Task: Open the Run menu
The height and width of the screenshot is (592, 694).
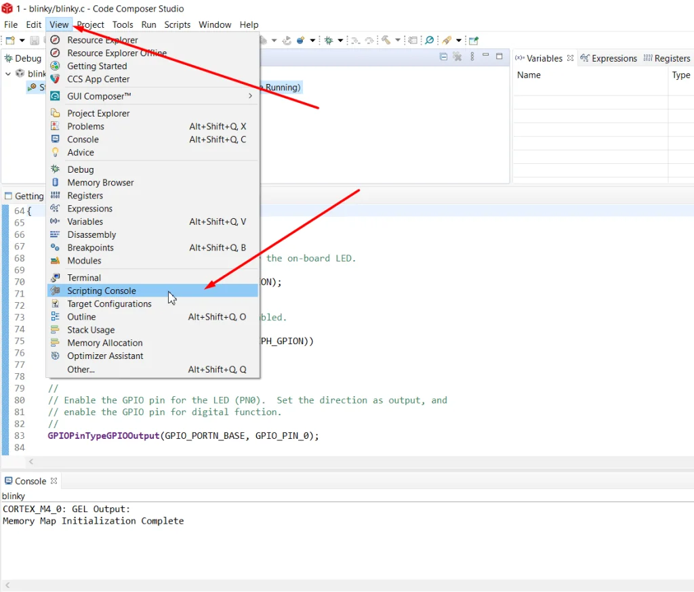Action: click(x=148, y=25)
